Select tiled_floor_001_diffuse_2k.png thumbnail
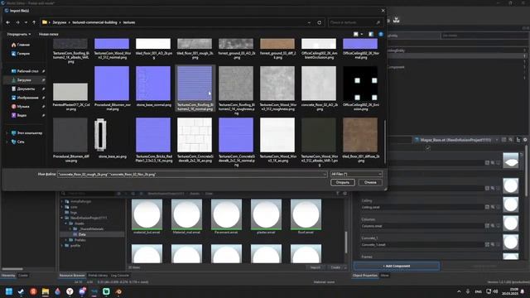This screenshot has height=298, width=530. click(360, 135)
